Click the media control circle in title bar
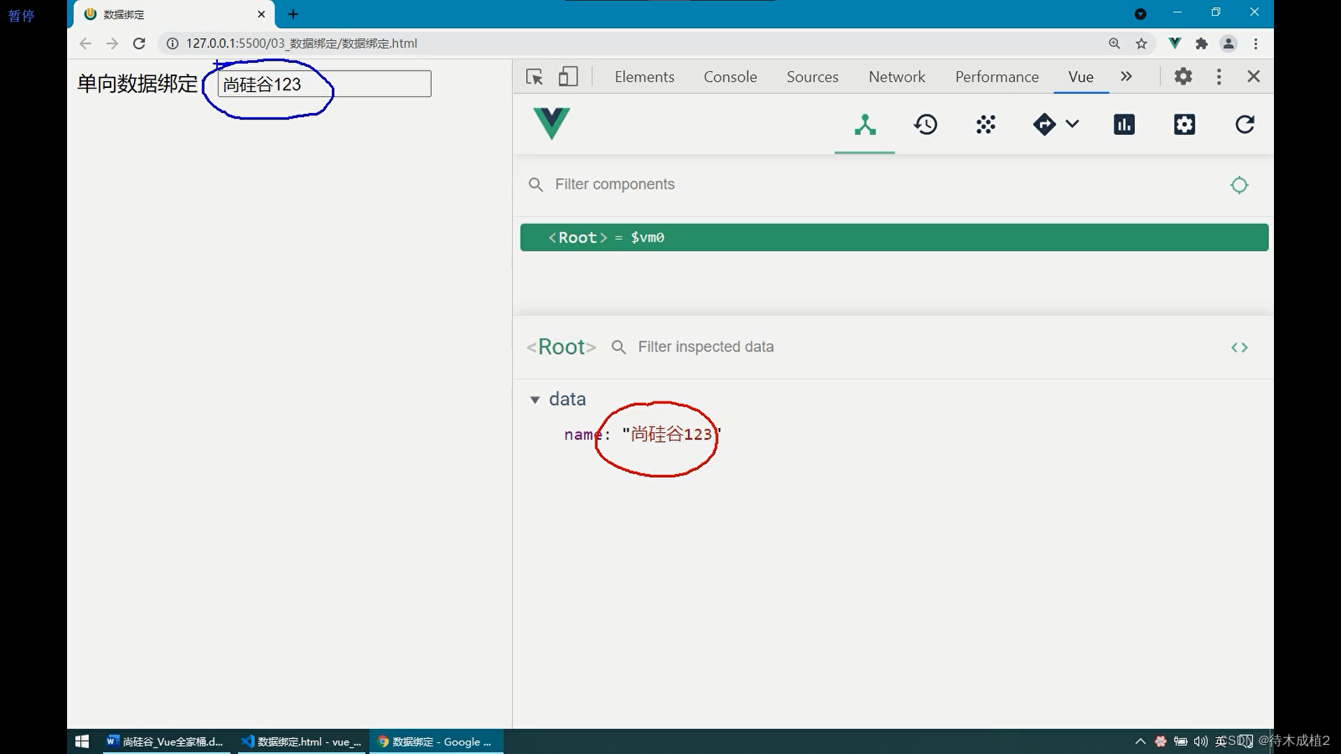The height and width of the screenshot is (754, 1341). pyautogui.click(x=1141, y=14)
